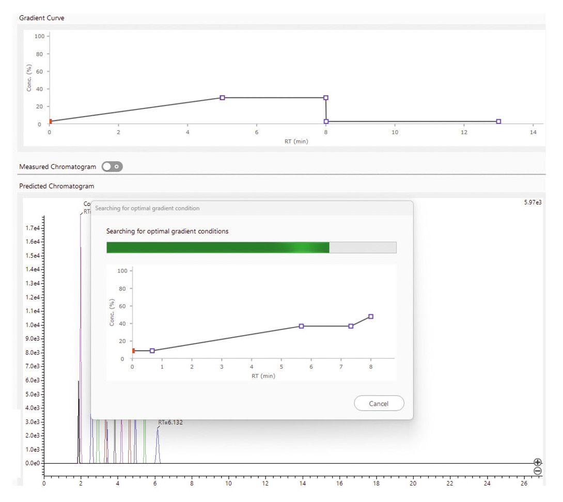The width and height of the screenshot is (563, 502).
Task: Select the tall magenta peak near 2 minutes
Action: click(81, 310)
